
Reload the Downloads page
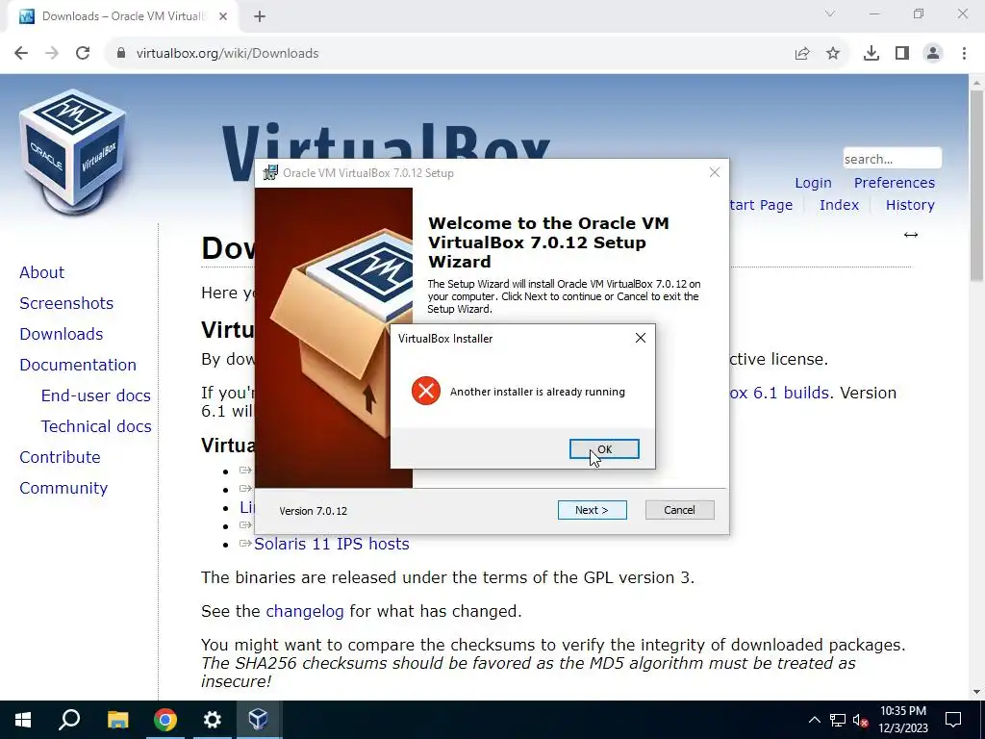click(x=83, y=53)
